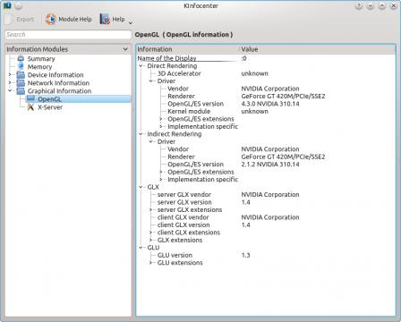
Task: Click the Export document icon
Action: coord(9,20)
